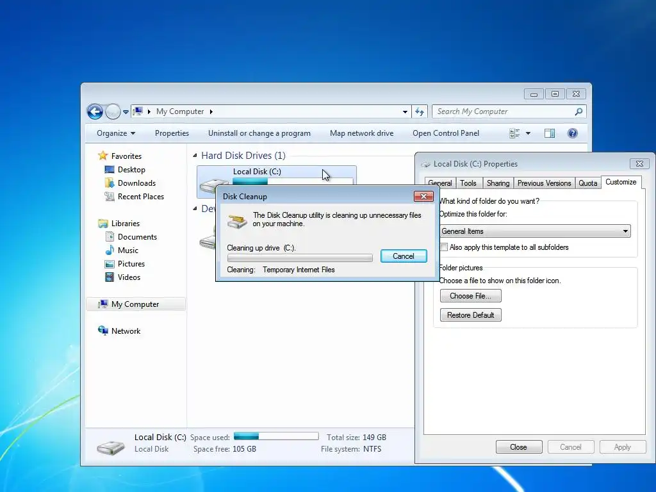The image size is (656, 492).
Task: Click the disabled Cancel button in Properties
Action: pos(571,447)
